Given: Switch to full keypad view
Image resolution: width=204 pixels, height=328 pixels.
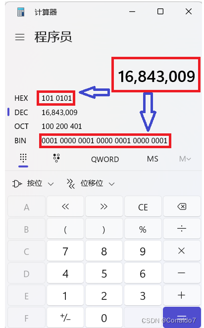Looking at the screenshot, I should (x=23, y=160).
